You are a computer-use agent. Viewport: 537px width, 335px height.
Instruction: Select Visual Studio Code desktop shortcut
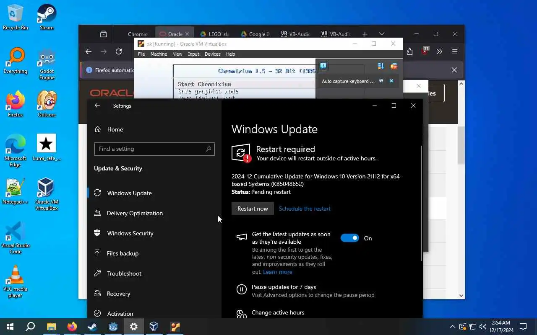tap(16, 238)
